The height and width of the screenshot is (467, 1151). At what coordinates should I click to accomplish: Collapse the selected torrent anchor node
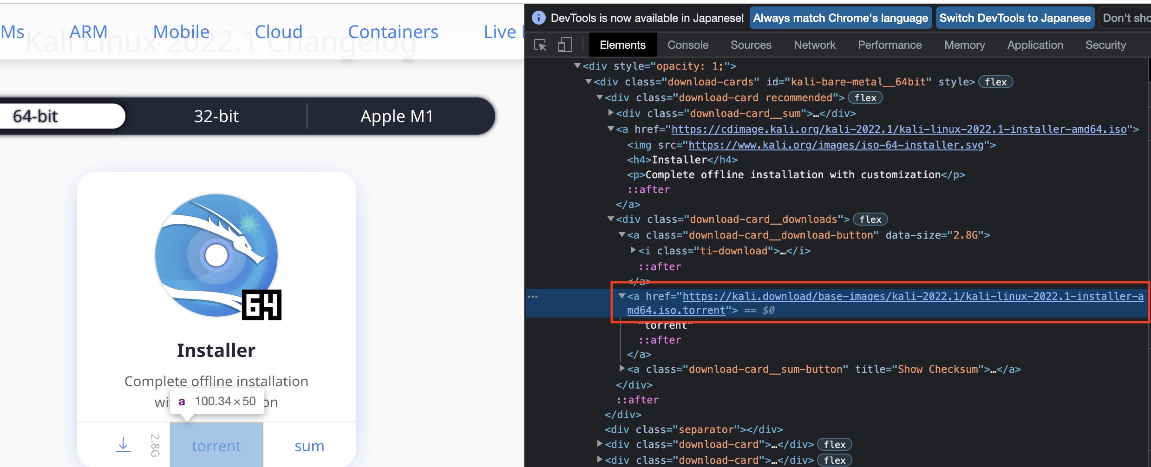(x=622, y=296)
